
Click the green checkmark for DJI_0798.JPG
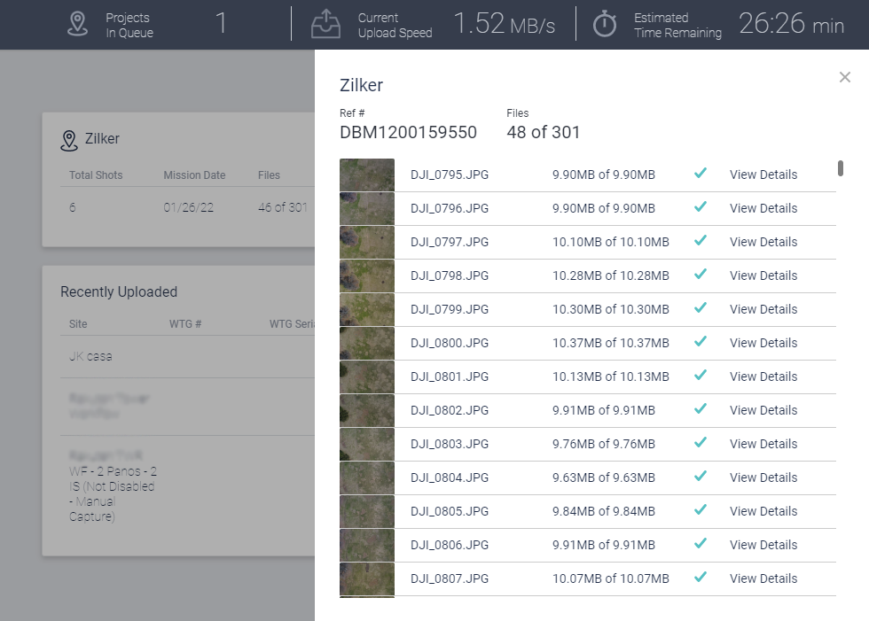pos(701,274)
